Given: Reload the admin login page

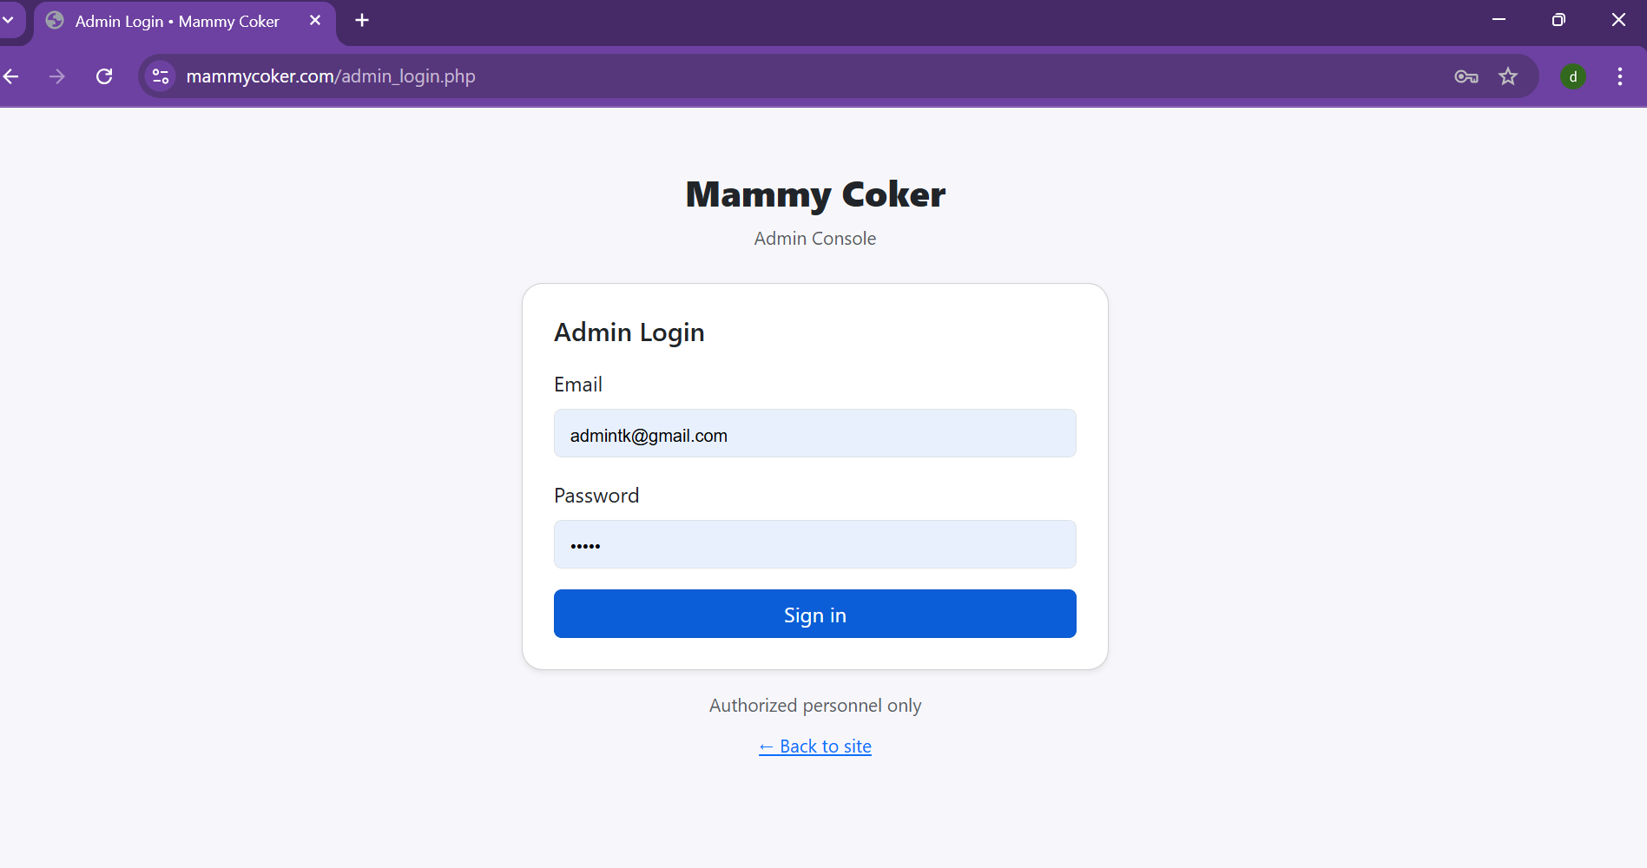Looking at the screenshot, I should 104,76.
